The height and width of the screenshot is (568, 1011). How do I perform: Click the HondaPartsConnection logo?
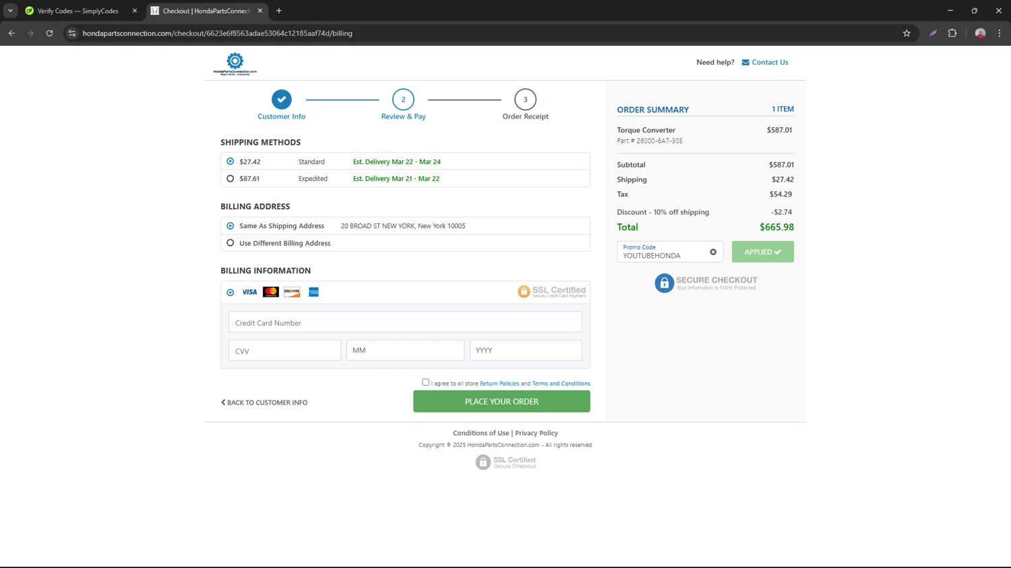click(x=235, y=64)
